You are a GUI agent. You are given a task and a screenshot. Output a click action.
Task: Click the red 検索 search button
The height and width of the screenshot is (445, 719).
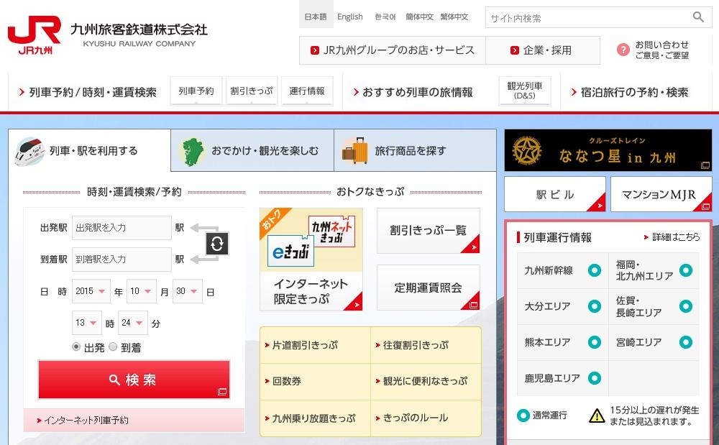pyautogui.click(x=134, y=380)
